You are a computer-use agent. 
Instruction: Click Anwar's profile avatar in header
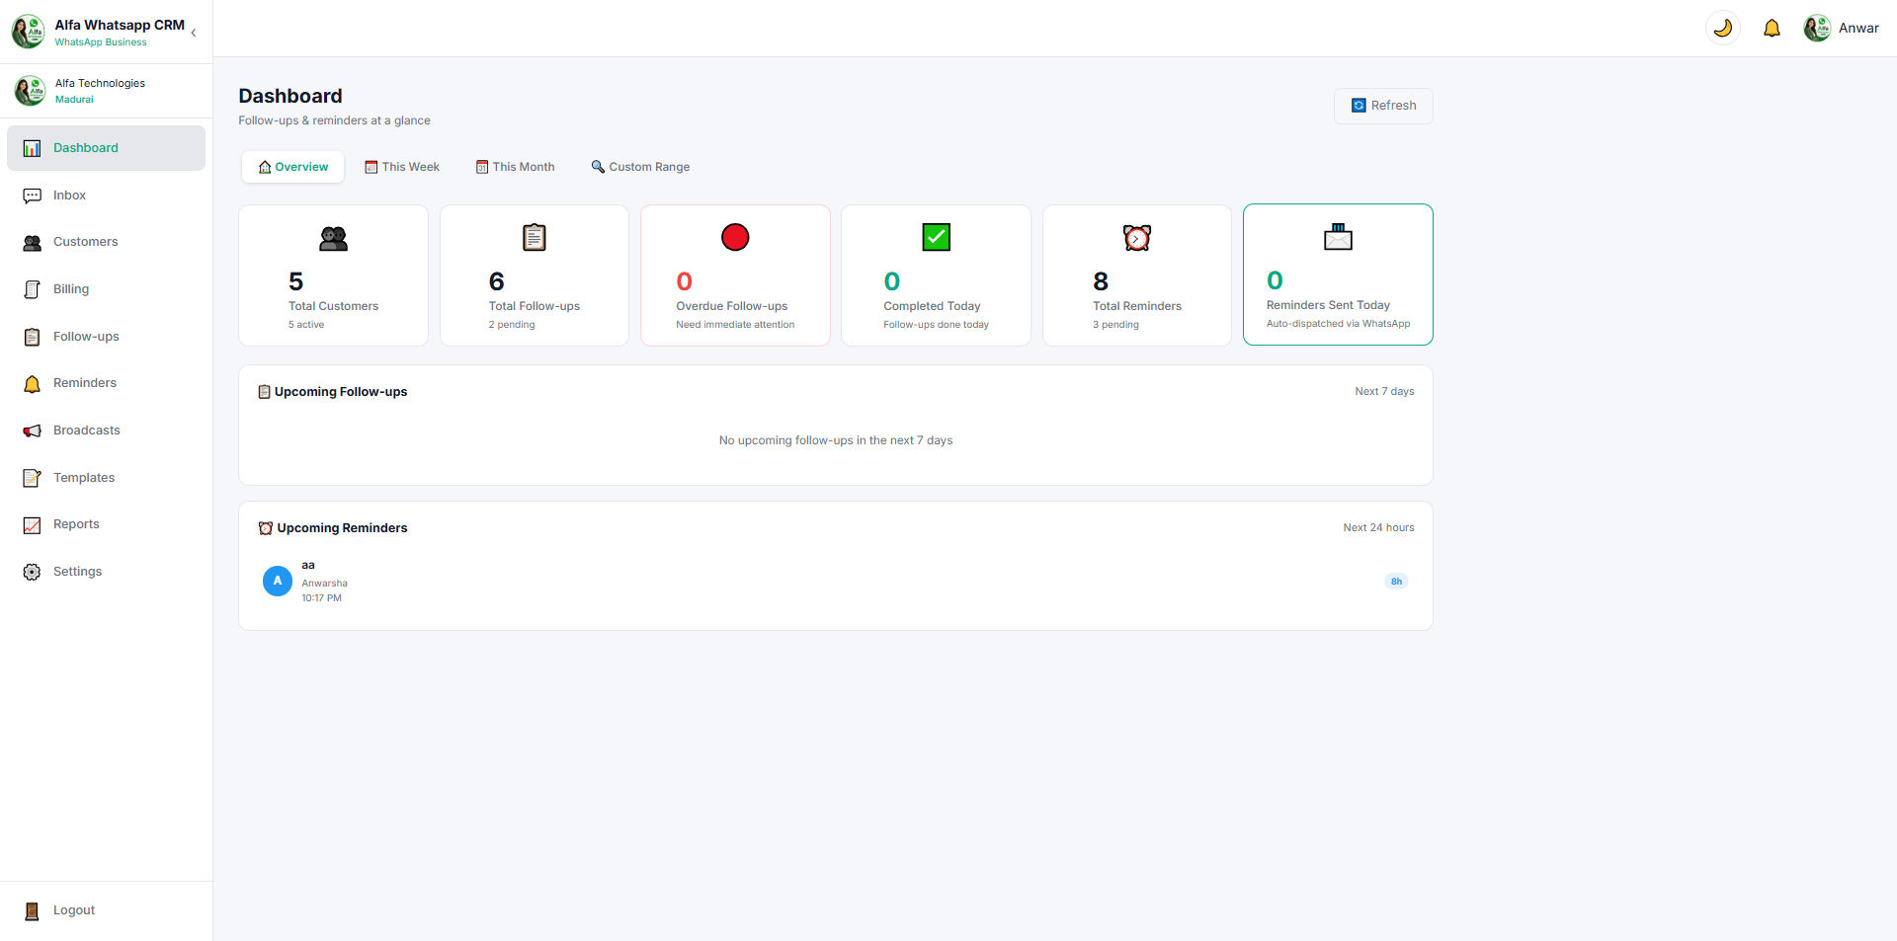coord(1817,28)
